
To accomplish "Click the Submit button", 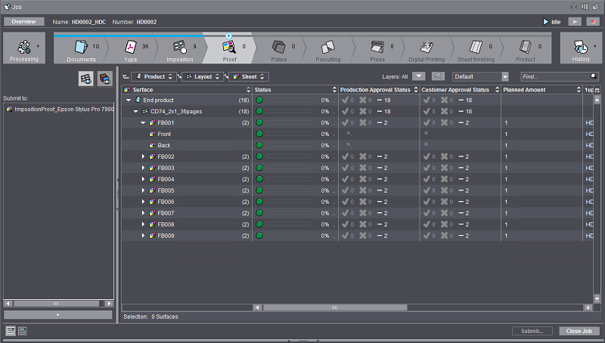I will pyautogui.click(x=532, y=331).
